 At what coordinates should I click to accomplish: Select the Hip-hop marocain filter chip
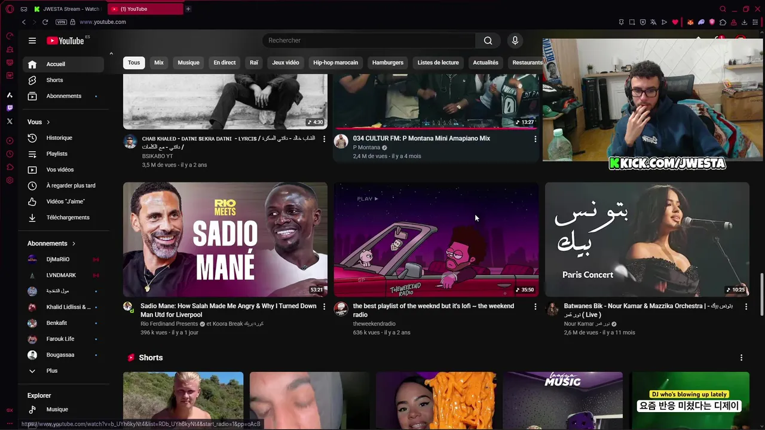click(x=336, y=63)
